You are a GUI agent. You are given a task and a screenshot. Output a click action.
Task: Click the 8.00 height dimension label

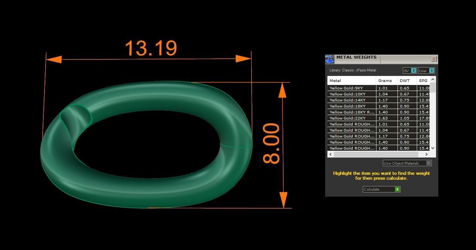272,144
